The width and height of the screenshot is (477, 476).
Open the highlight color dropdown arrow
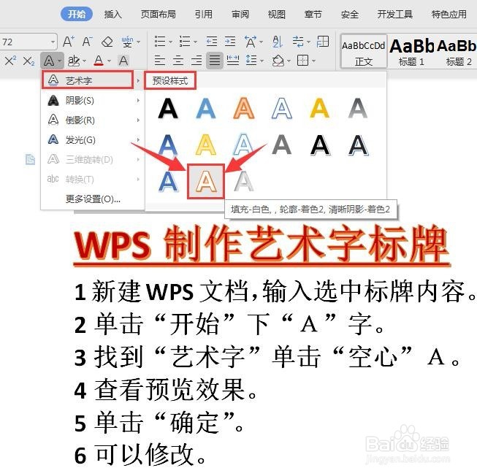(x=84, y=61)
